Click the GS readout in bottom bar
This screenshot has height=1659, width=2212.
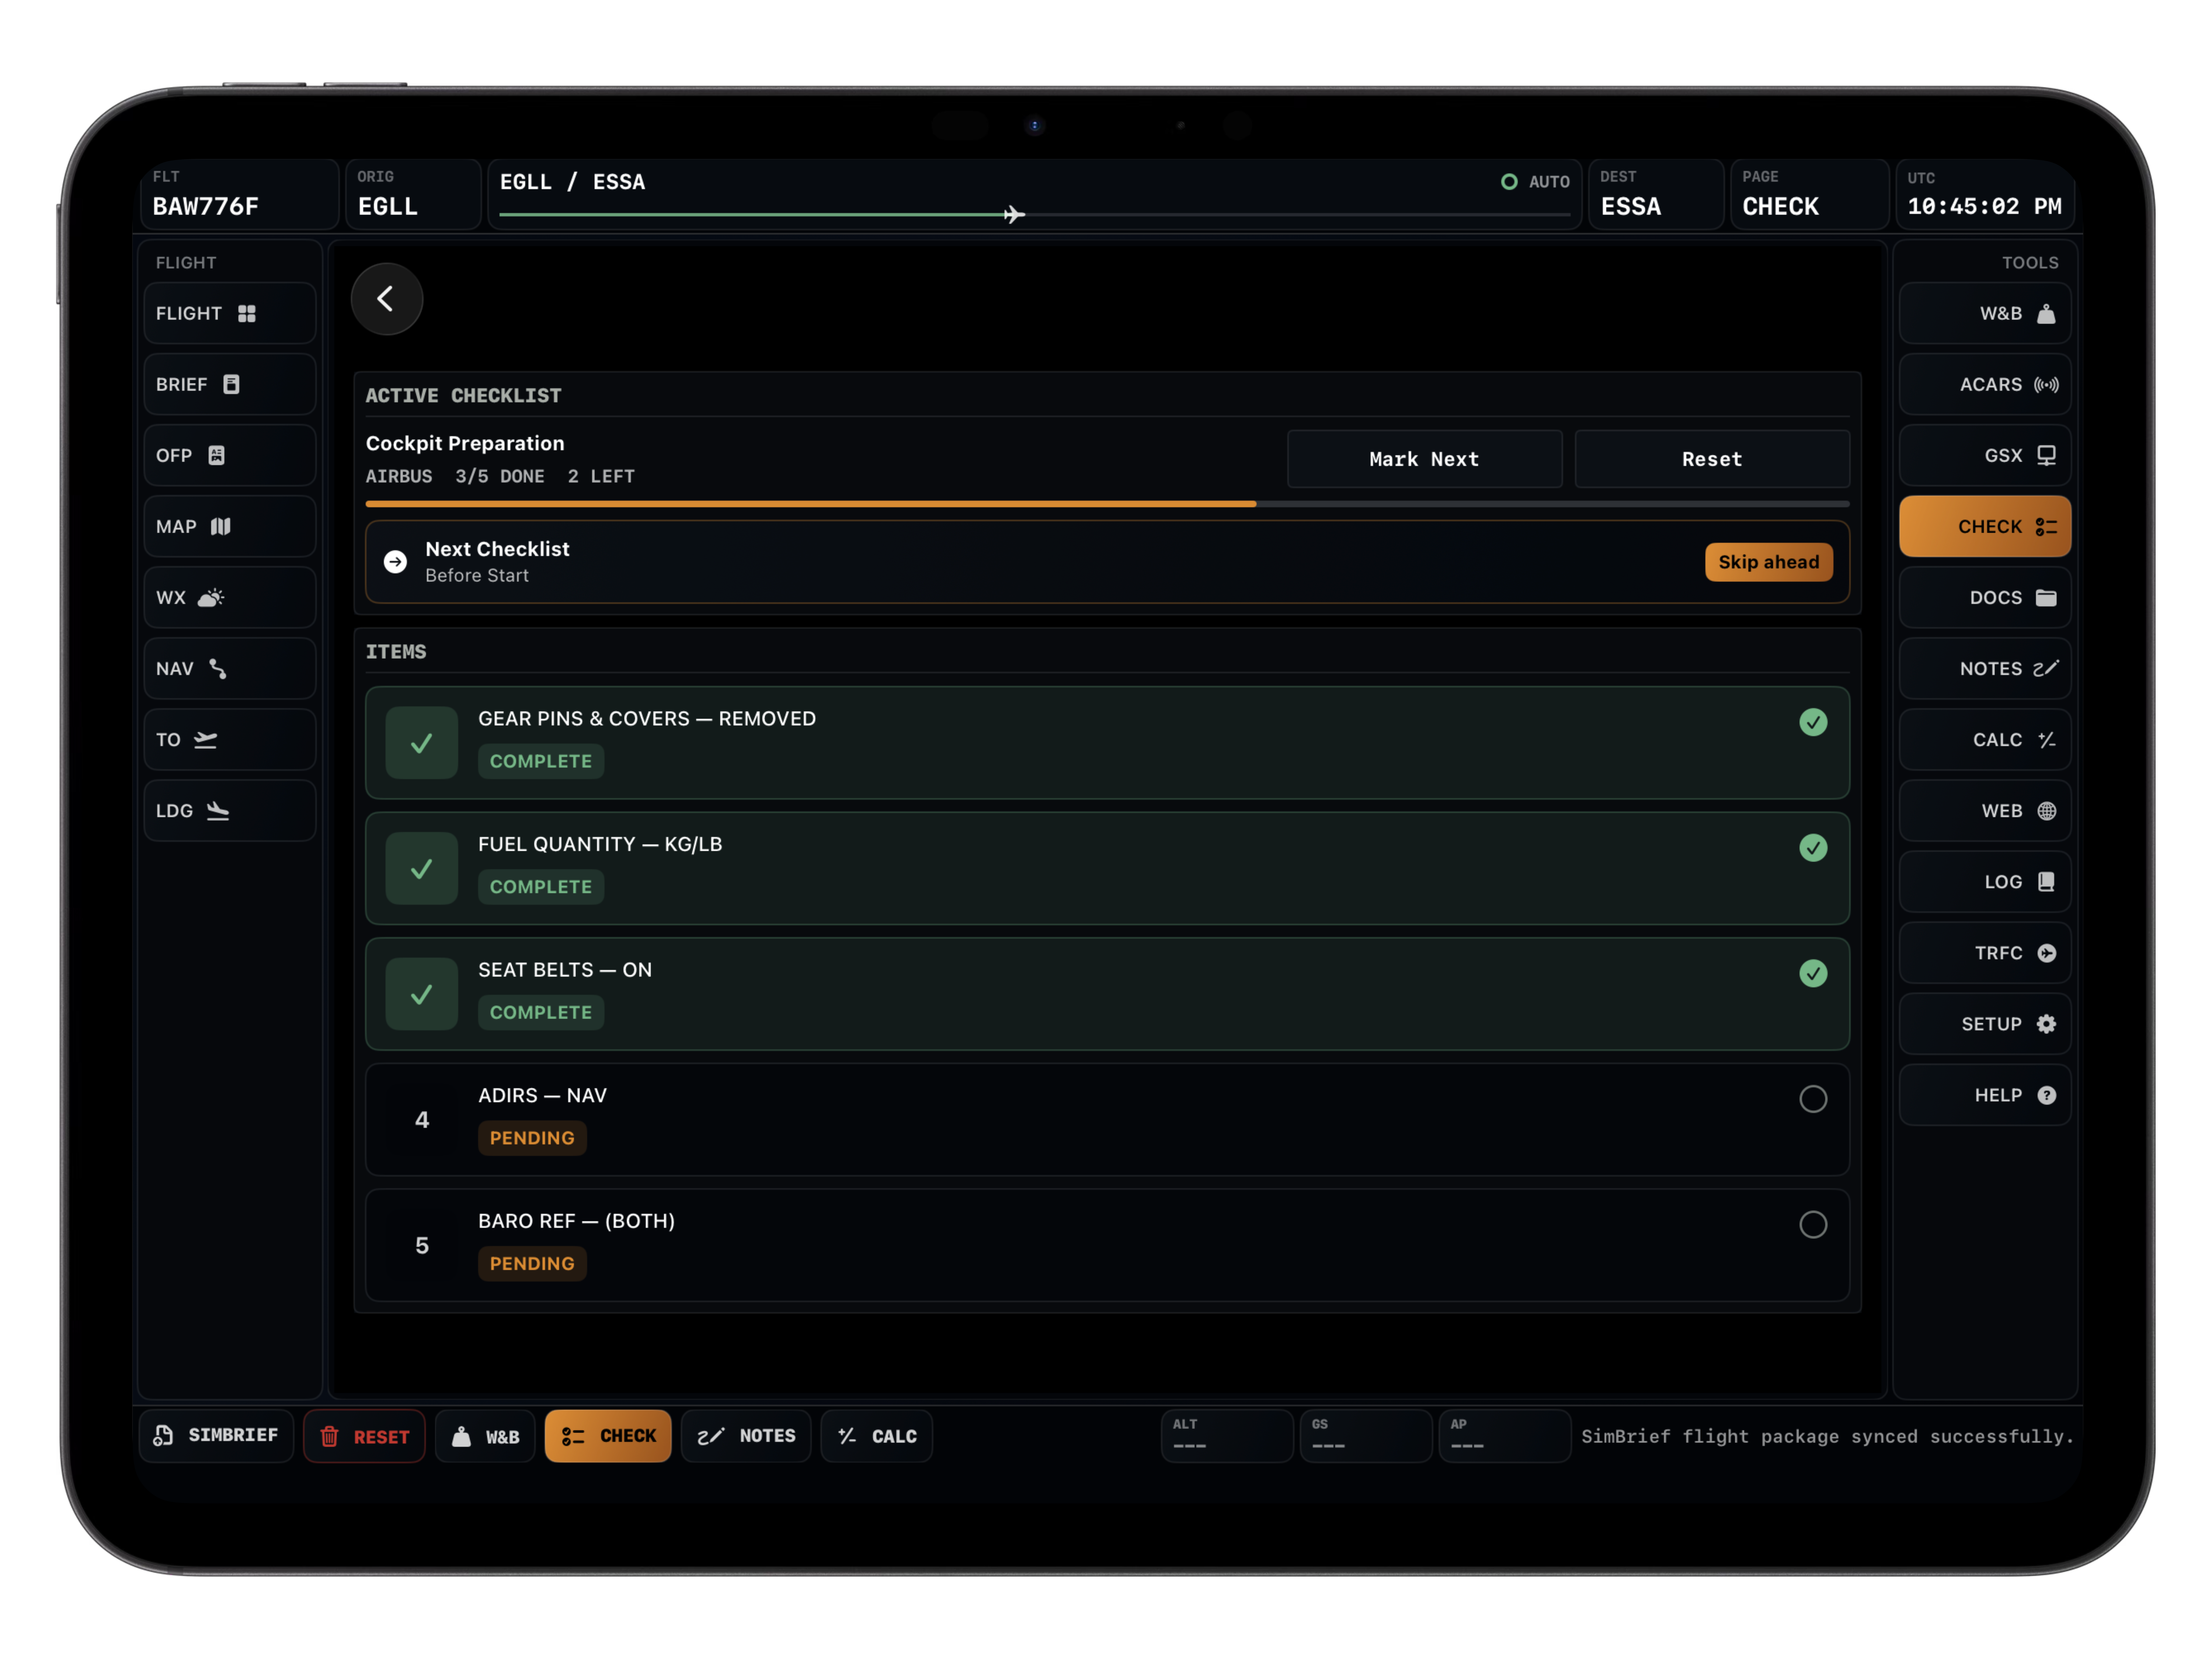pyautogui.click(x=1365, y=1436)
